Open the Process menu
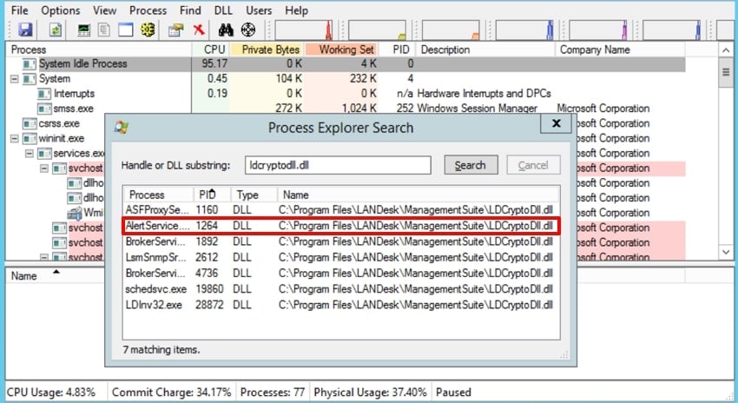Viewport: 738px width, 403px height. 148,10
